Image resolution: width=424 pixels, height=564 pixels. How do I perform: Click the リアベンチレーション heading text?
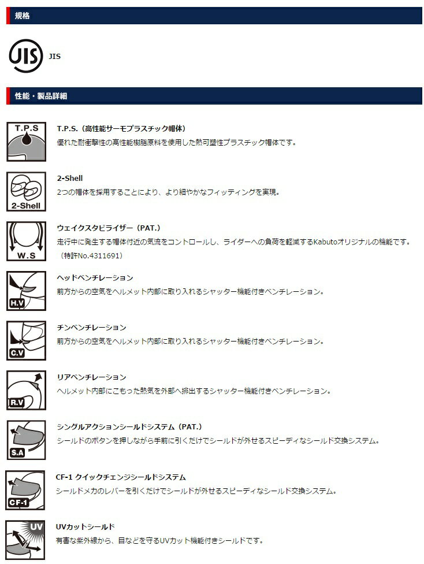coord(92,377)
